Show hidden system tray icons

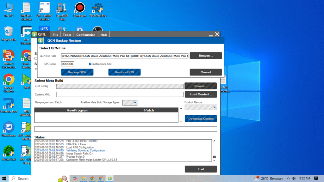coord(288,179)
